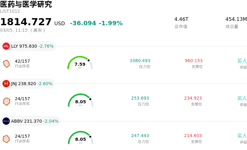Viewport: 247px width, 150px height.
Task: Click ABBV industry rank hexagon icon
Action: 6,139
